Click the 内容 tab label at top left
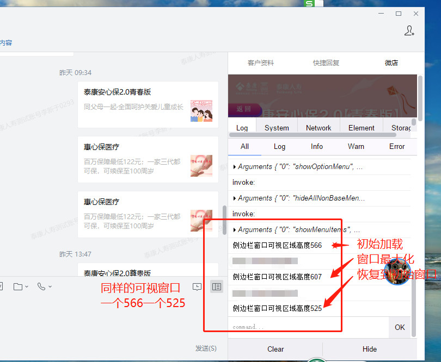 pyautogui.click(x=6, y=43)
